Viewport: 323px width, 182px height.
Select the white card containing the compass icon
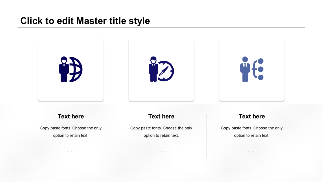161,70
